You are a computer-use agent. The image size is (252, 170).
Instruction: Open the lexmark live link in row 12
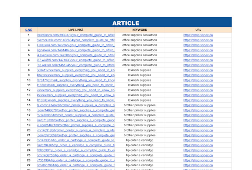[76, 90]
